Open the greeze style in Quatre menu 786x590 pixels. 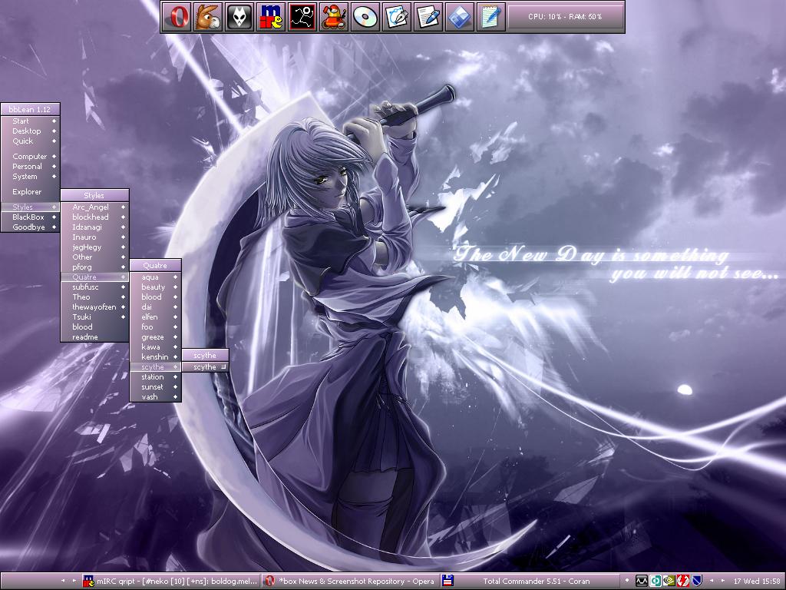click(155, 337)
